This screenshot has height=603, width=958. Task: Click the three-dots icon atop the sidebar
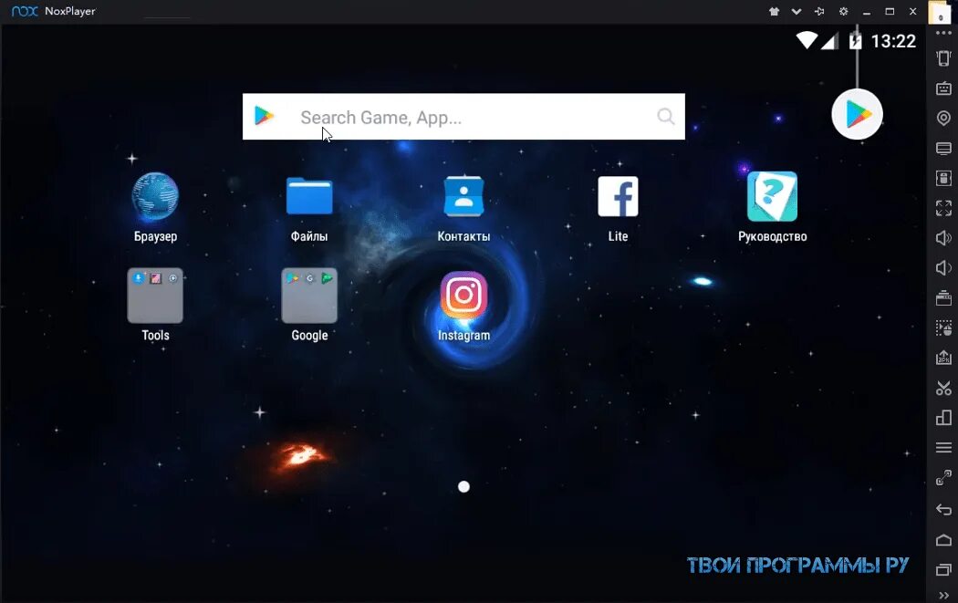pyautogui.click(x=943, y=32)
